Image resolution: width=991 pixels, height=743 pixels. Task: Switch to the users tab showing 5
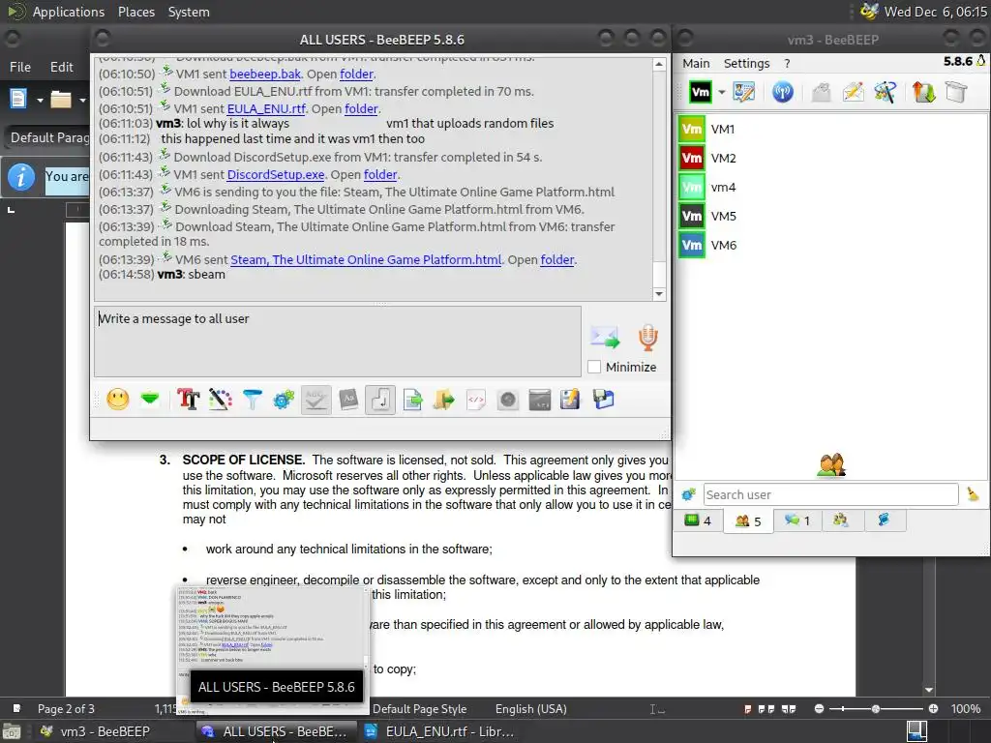pyautogui.click(x=748, y=521)
